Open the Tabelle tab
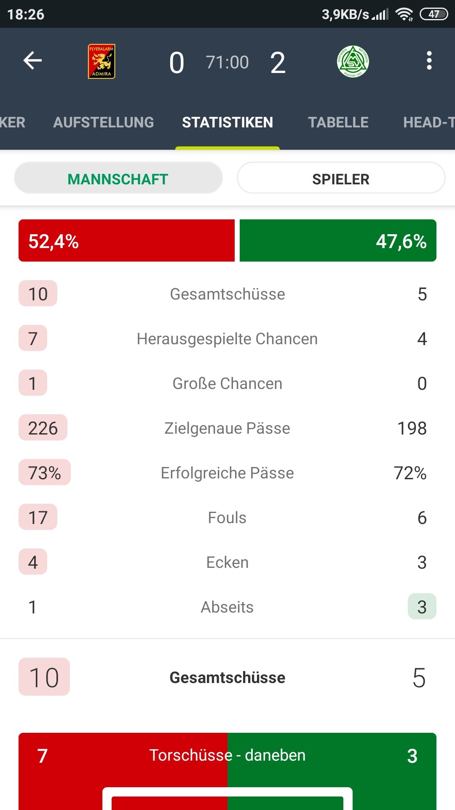Image resolution: width=455 pixels, height=810 pixels. click(338, 122)
